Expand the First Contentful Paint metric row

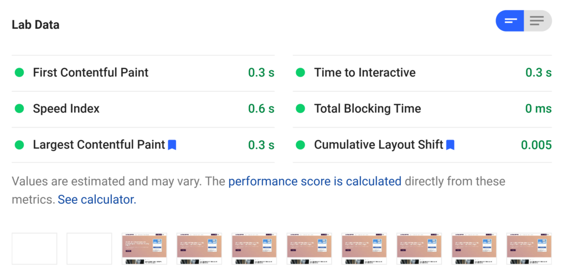pos(91,73)
